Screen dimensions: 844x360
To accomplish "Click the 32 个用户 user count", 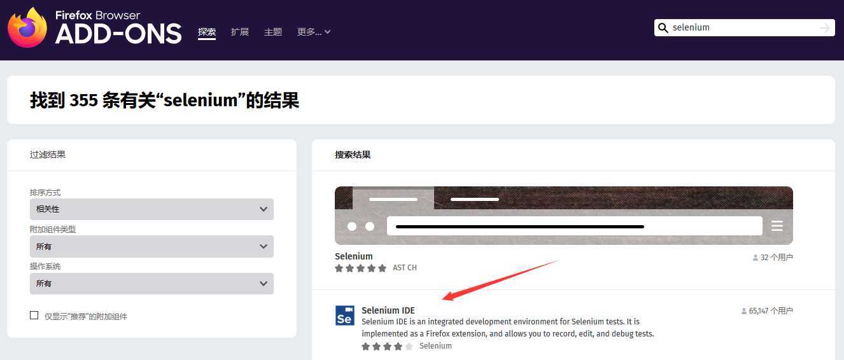I will point(772,258).
